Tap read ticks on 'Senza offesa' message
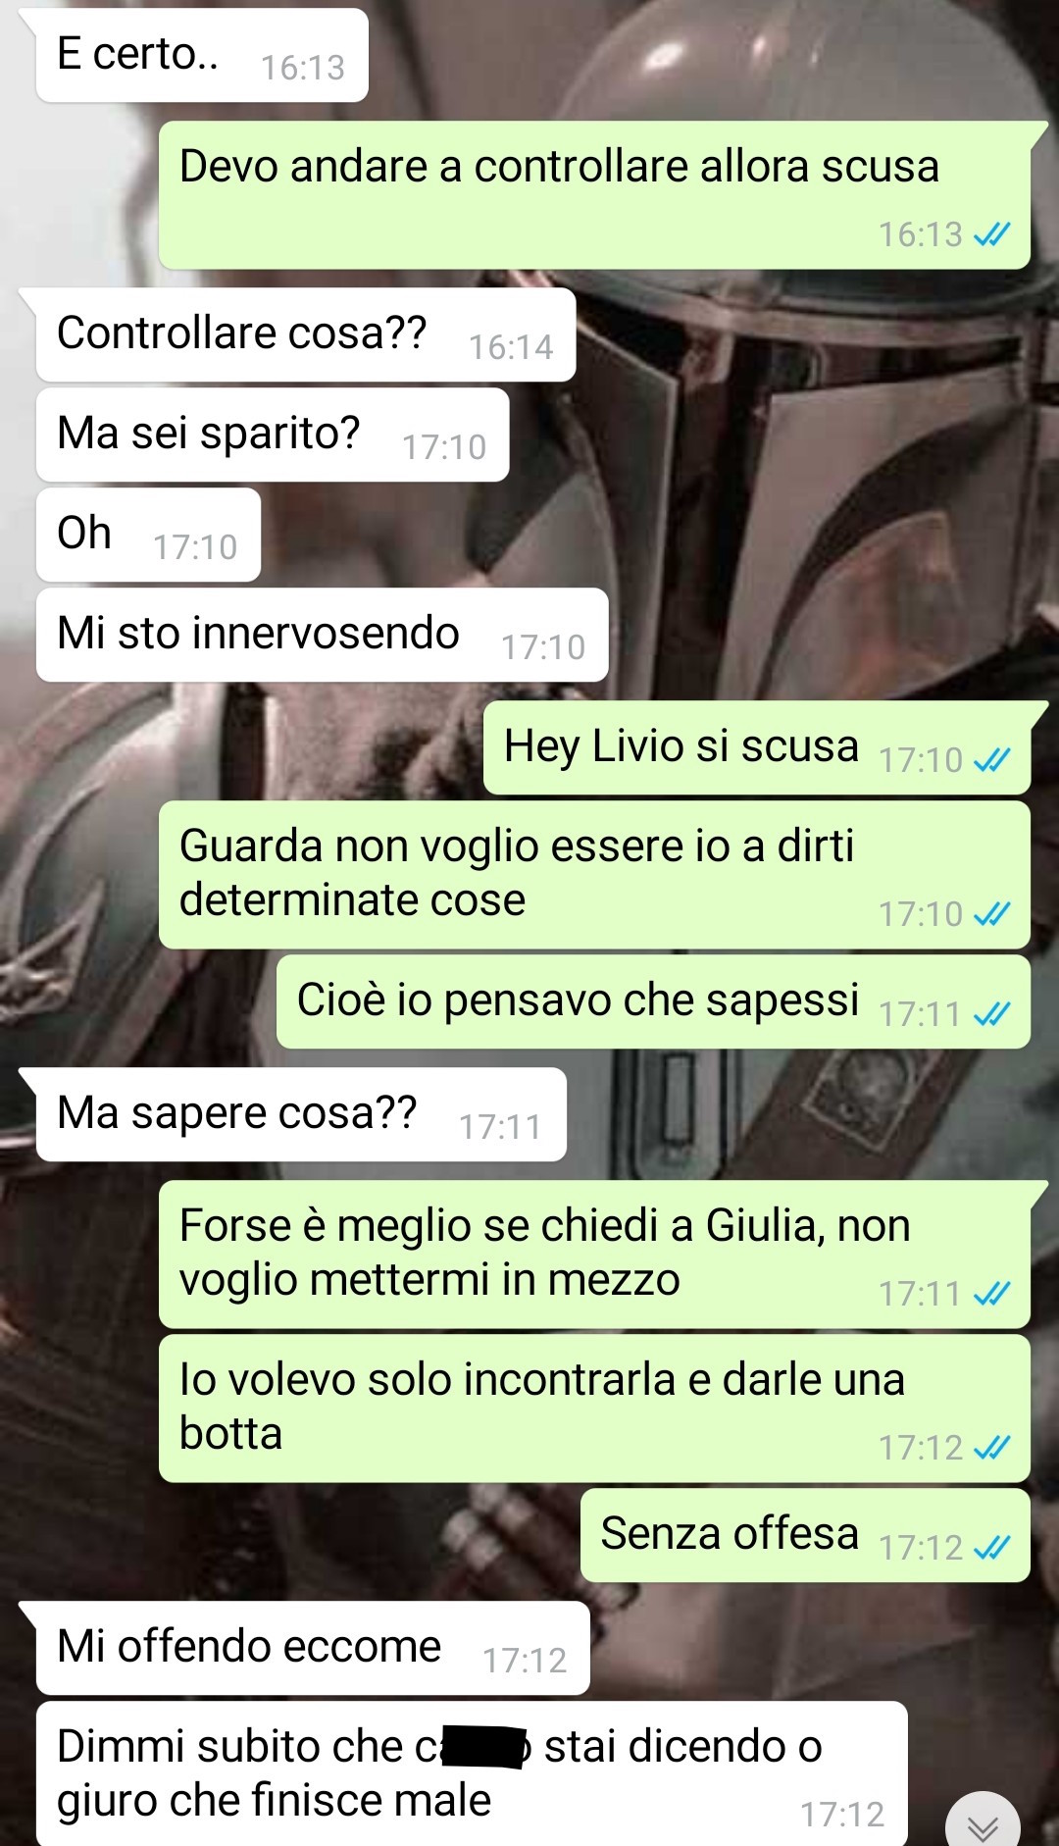The width and height of the screenshot is (1059, 1846). [x=991, y=1547]
